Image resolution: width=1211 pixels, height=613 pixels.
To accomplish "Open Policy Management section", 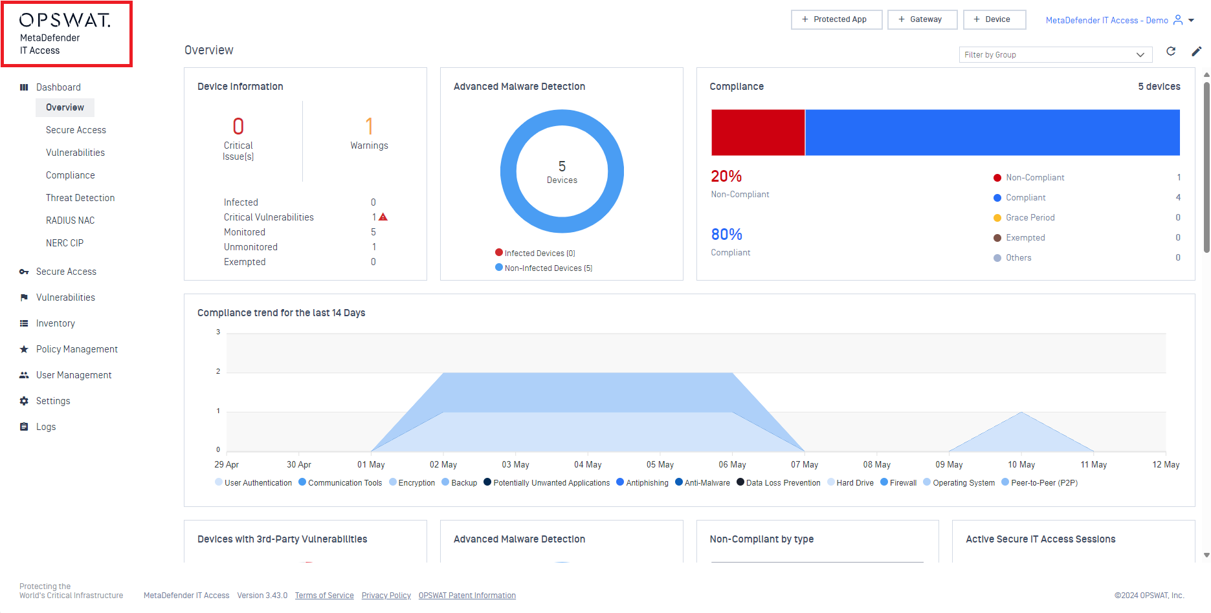I will click(77, 349).
